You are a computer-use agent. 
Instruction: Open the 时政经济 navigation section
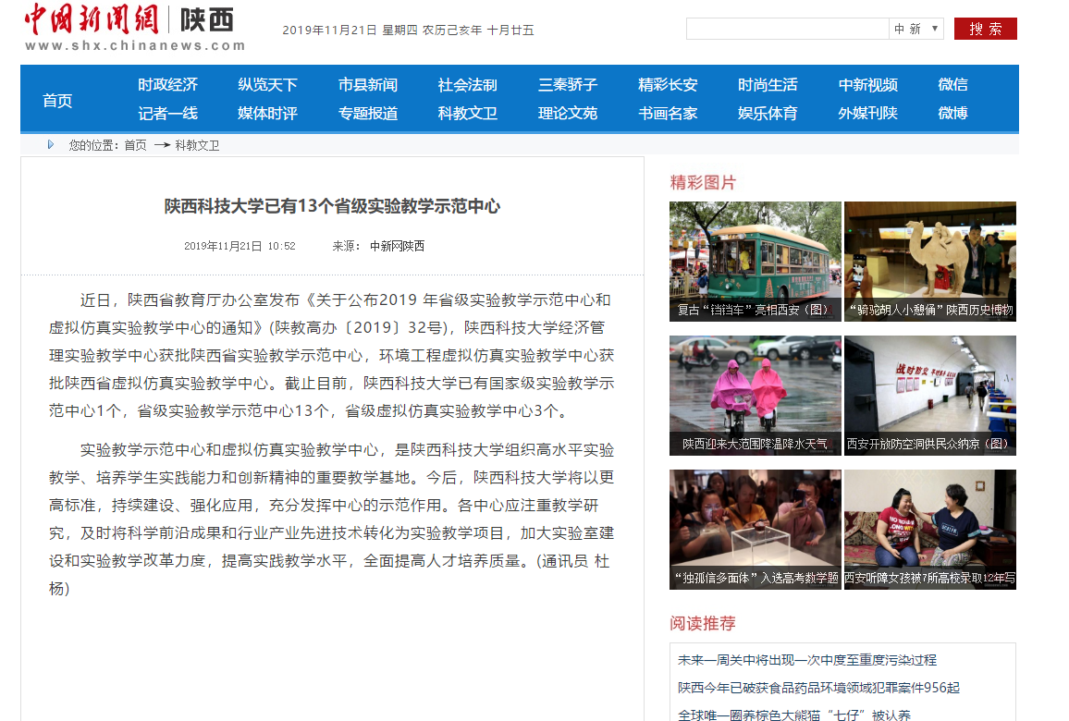pyautogui.click(x=167, y=85)
